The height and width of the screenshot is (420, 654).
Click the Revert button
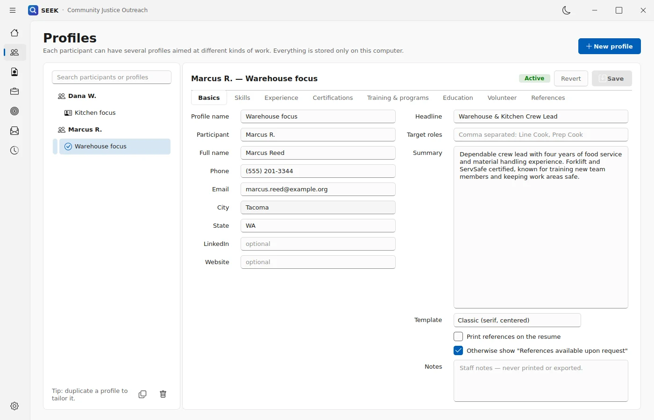pyautogui.click(x=571, y=78)
